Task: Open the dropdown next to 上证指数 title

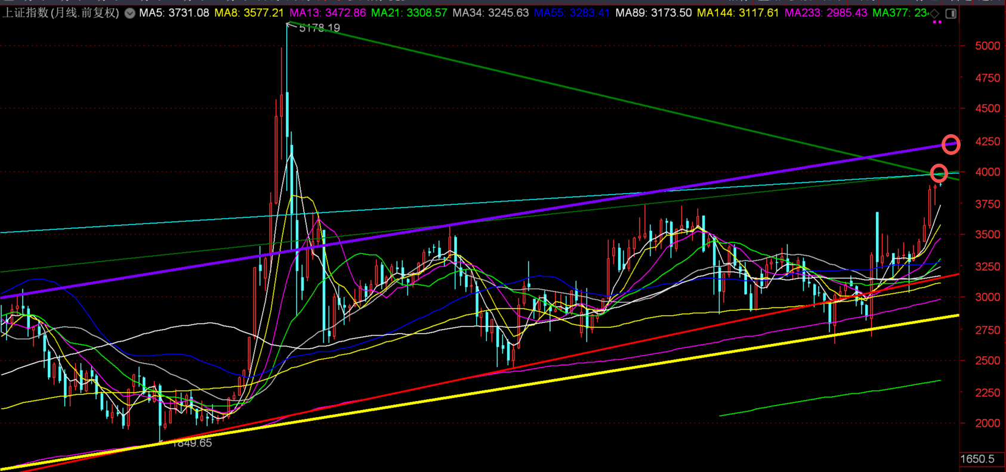Action: 129,13
